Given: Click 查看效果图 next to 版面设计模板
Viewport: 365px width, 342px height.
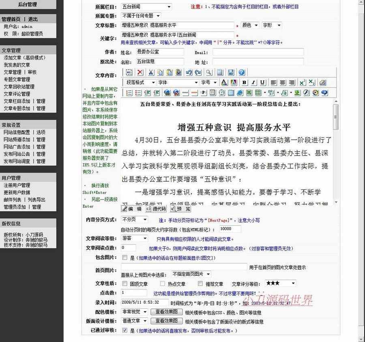Looking at the screenshot, I should pos(166,321).
